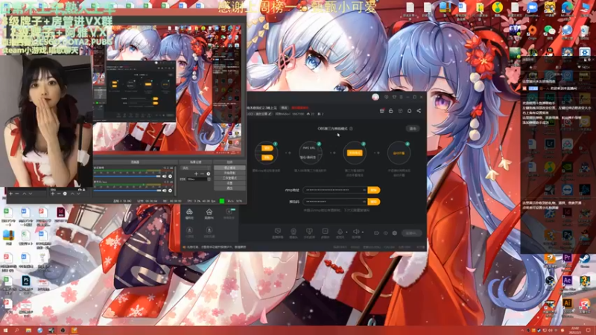Click the speaker icon in bottom toolbar
Screen dimensions: 596x335
(356, 232)
